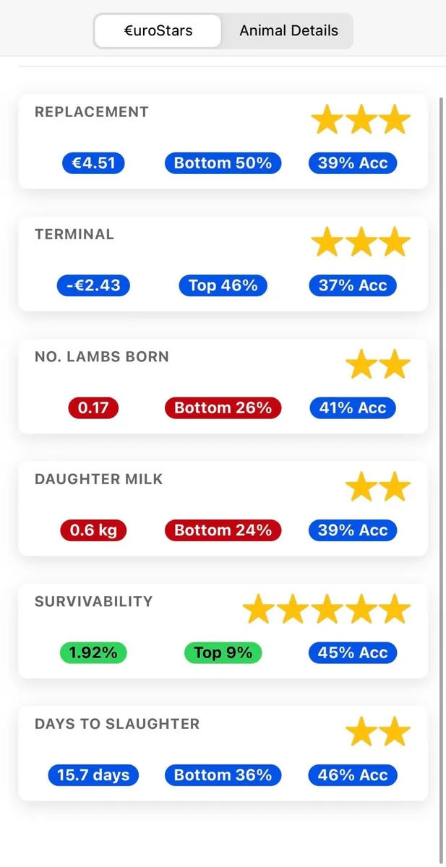Click the €4.51 Replacement value badge
This screenshot has width=446, height=867.
93,163
